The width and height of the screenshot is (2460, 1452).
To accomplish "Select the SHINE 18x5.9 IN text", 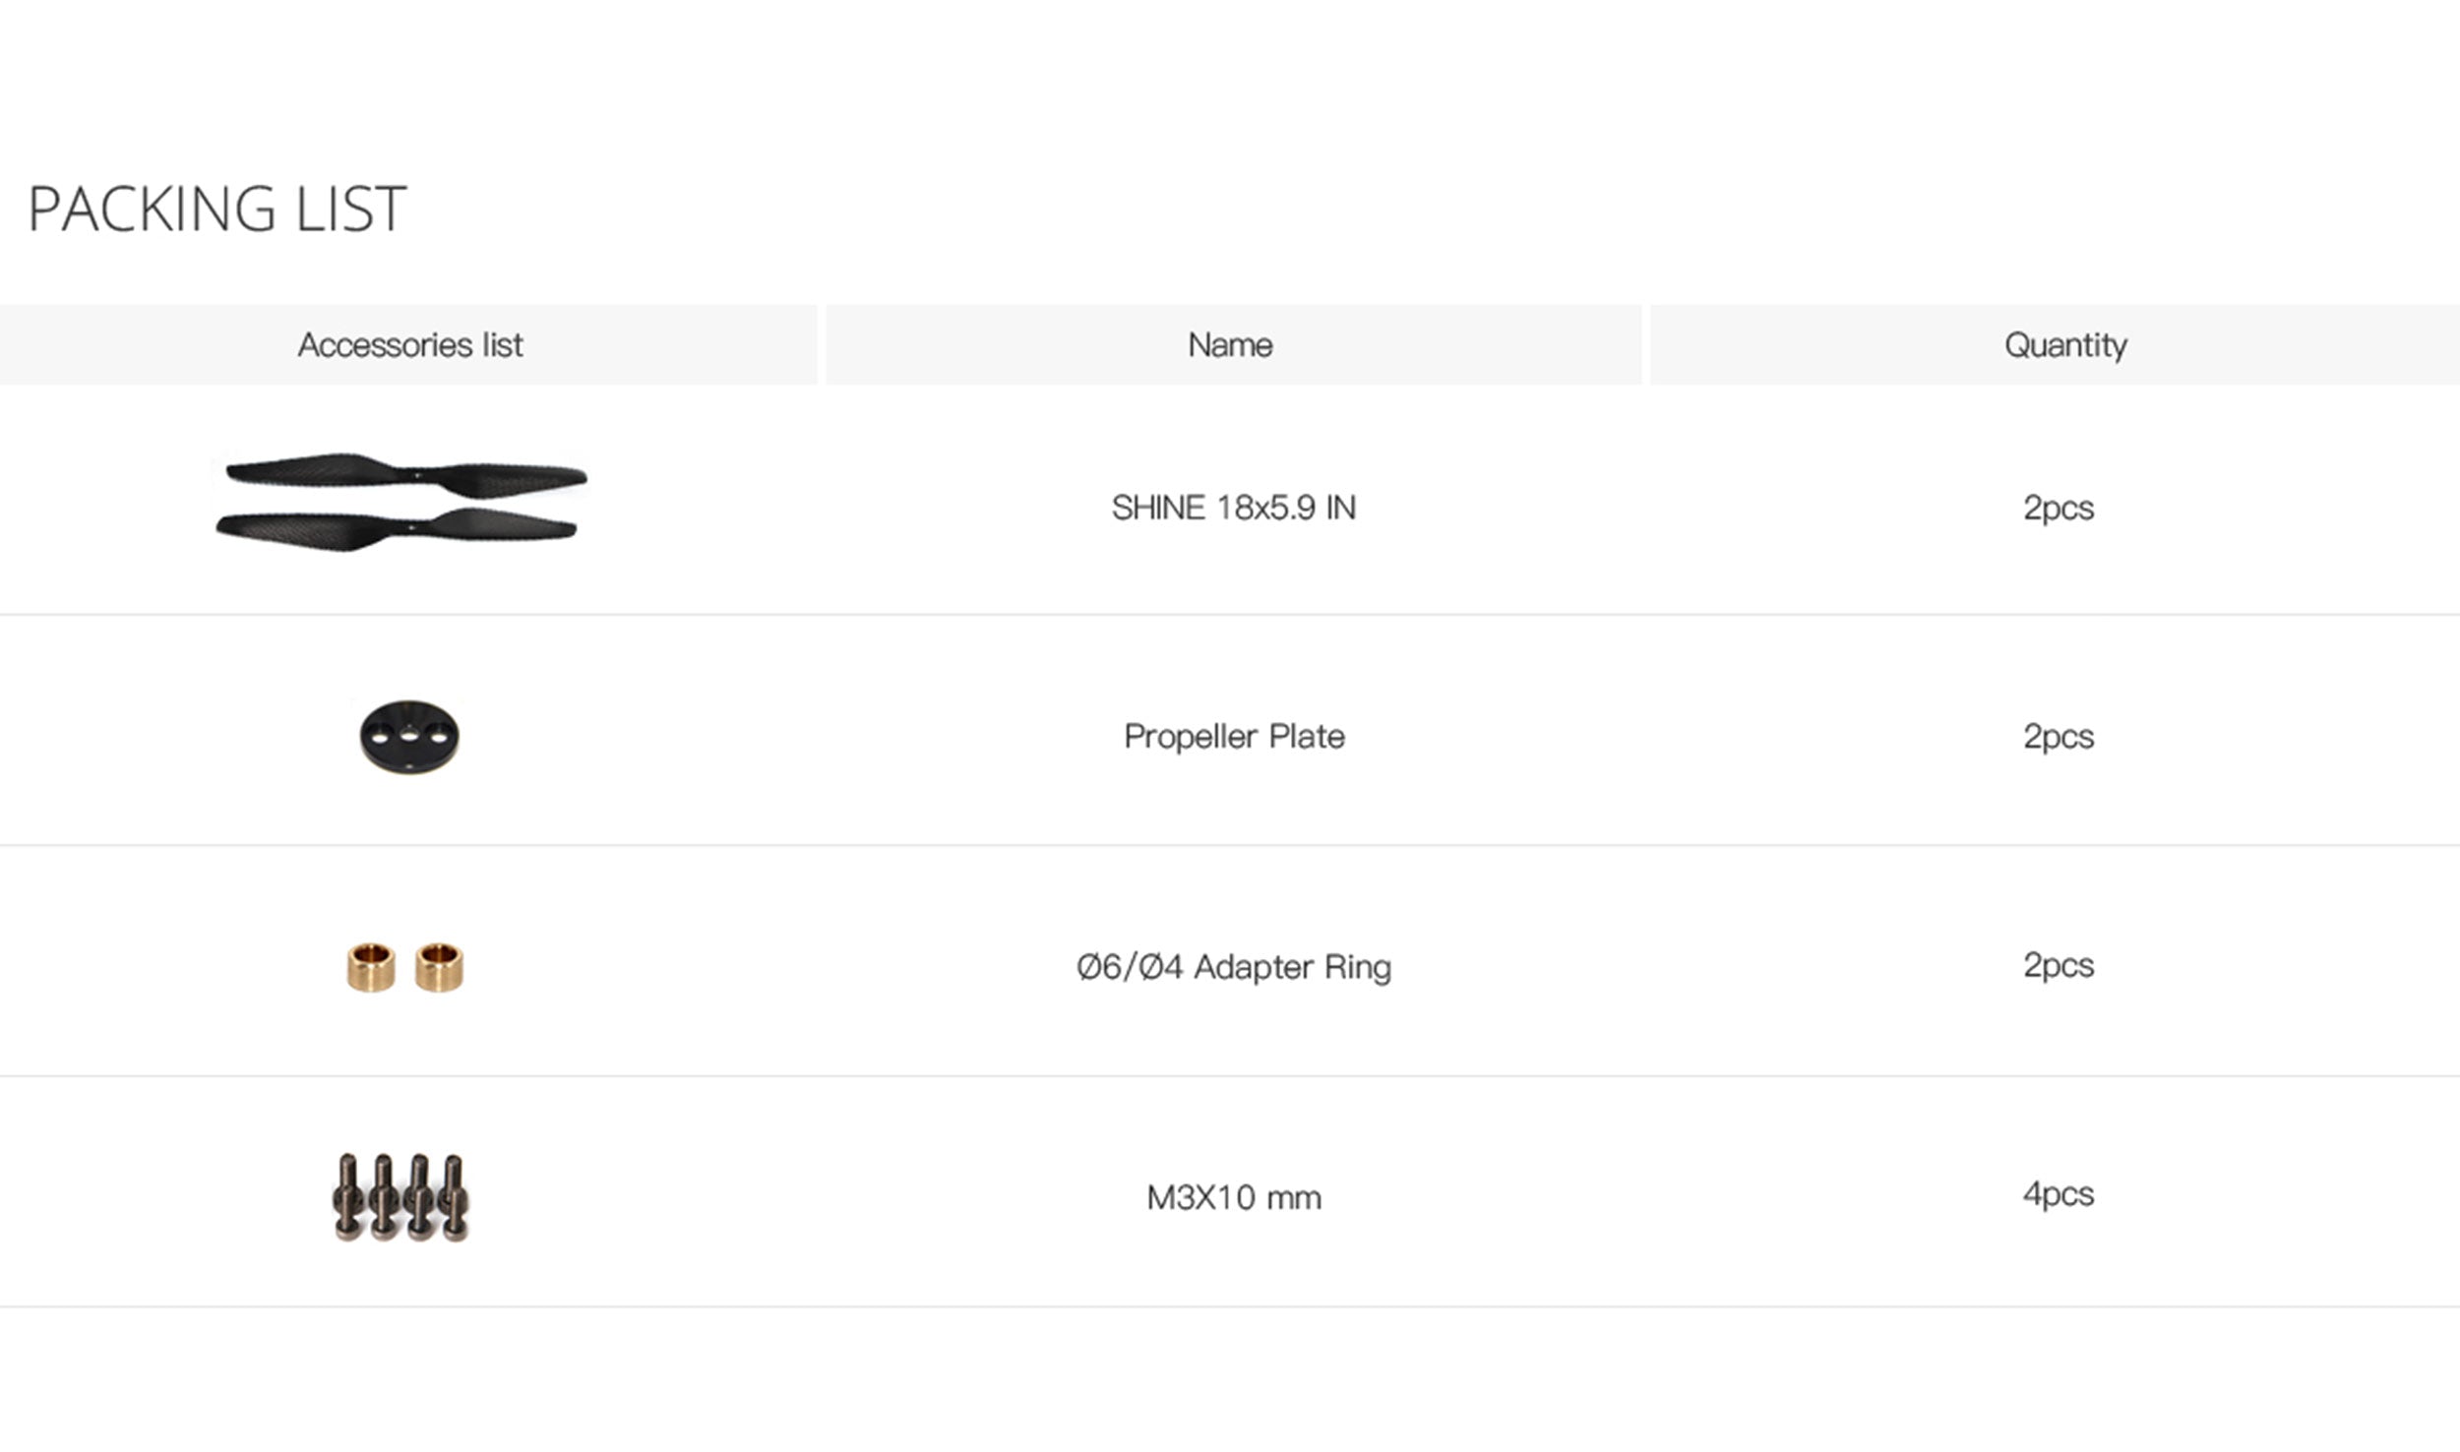I will tap(1233, 508).
